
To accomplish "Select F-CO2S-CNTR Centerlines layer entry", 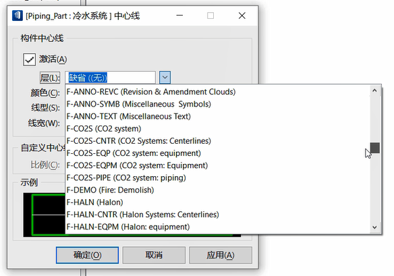I will (x=218, y=141).
